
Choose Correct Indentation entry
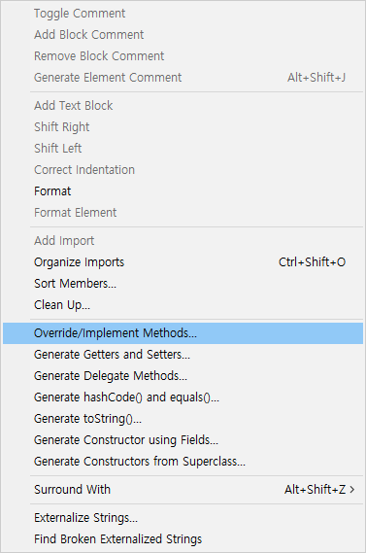pyautogui.click(x=183, y=170)
